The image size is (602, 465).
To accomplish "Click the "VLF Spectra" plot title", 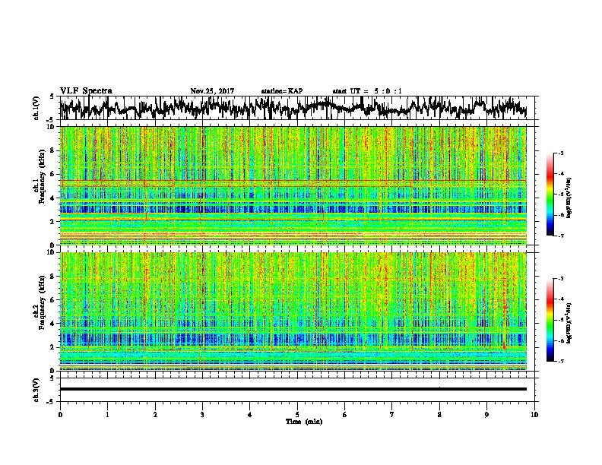I will click(x=86, y=91).
